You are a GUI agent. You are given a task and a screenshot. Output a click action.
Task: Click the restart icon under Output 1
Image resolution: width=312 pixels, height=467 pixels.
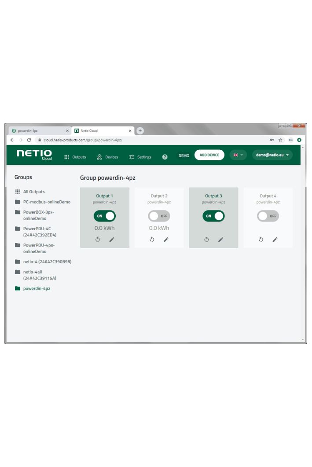click(x=98, y=239)
